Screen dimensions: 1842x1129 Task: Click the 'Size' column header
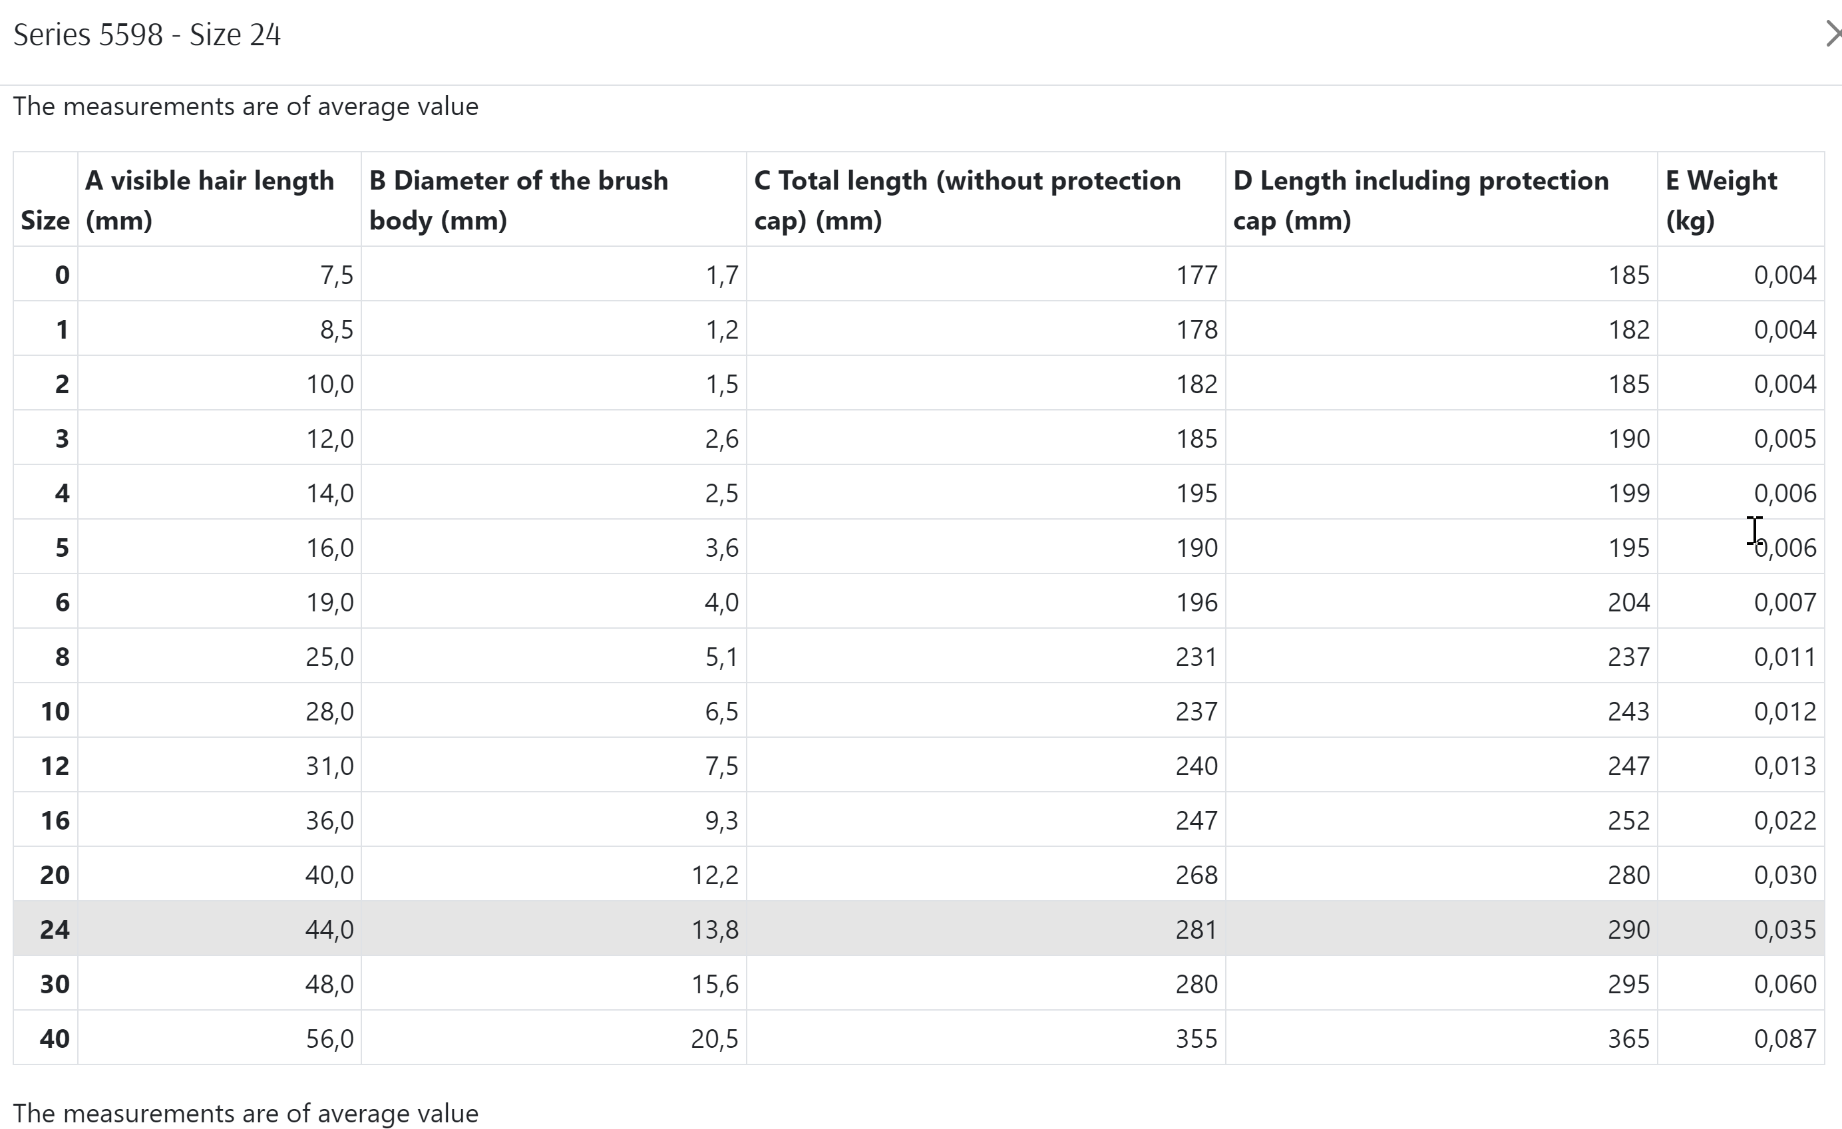[45, 220]
